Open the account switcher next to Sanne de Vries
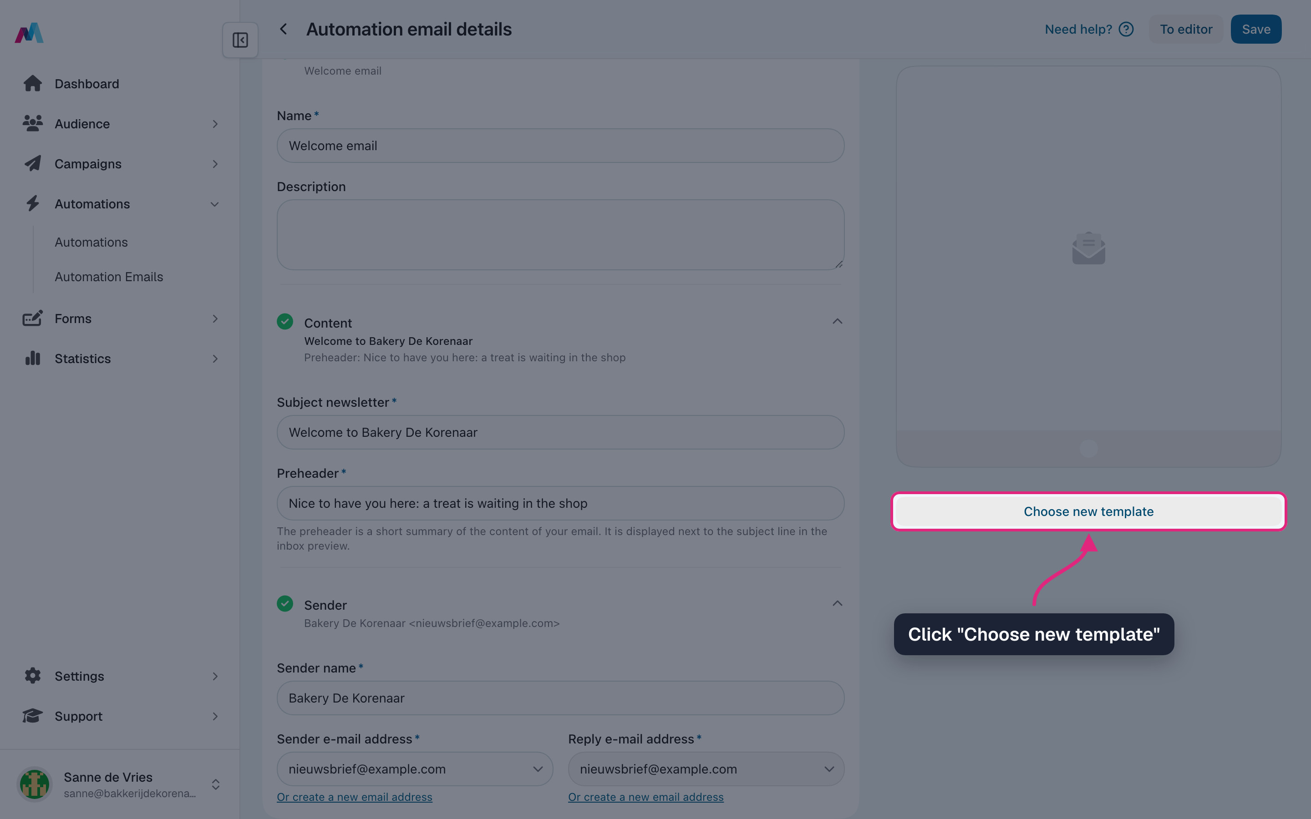1311x819 pixels. [216, 784]
